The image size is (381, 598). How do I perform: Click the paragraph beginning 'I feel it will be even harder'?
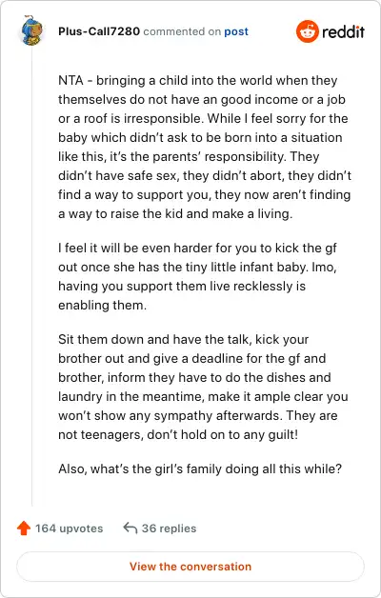pyautogui.click(x=197, y=276)
